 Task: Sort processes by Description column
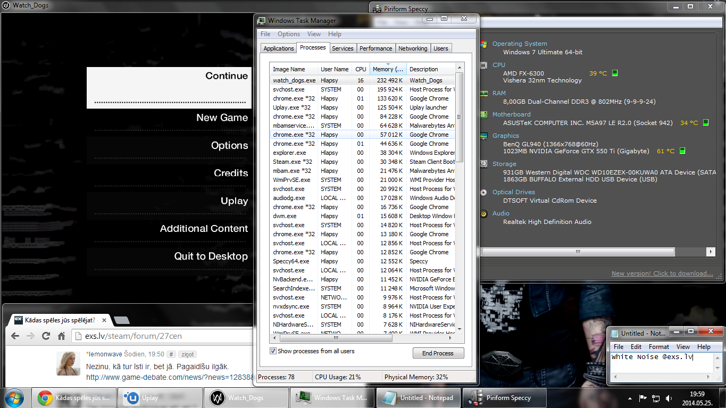pos(431,69)
